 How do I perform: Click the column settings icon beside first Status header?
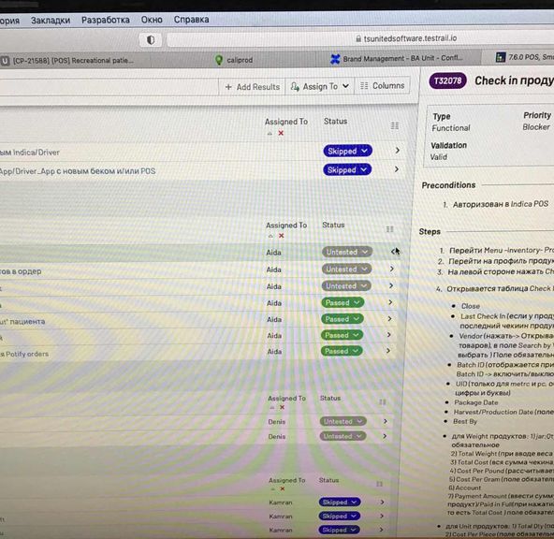click(x=395, y=125)
